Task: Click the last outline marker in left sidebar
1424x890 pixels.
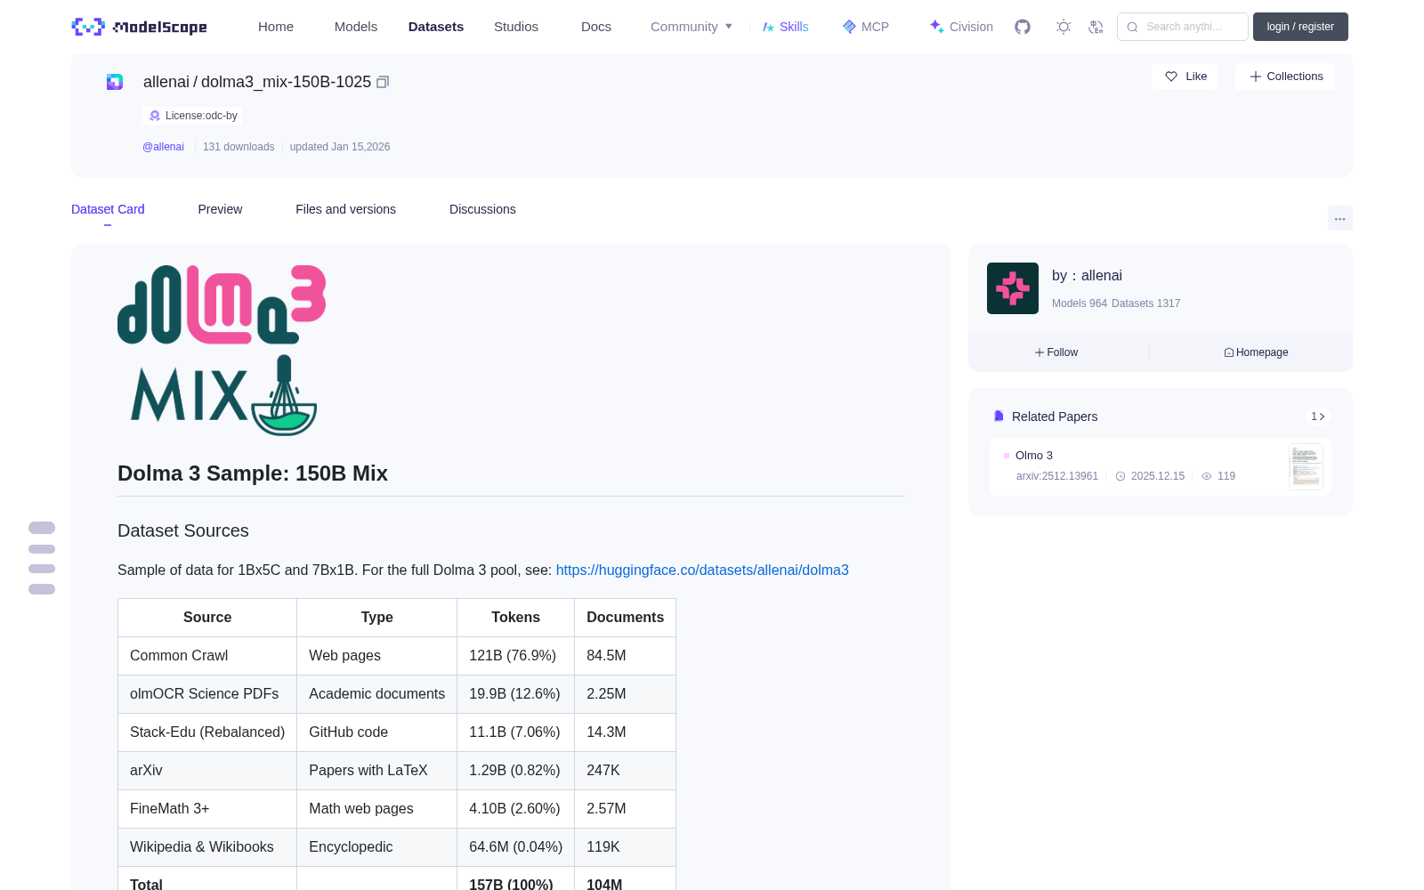Action: point(42,589)
